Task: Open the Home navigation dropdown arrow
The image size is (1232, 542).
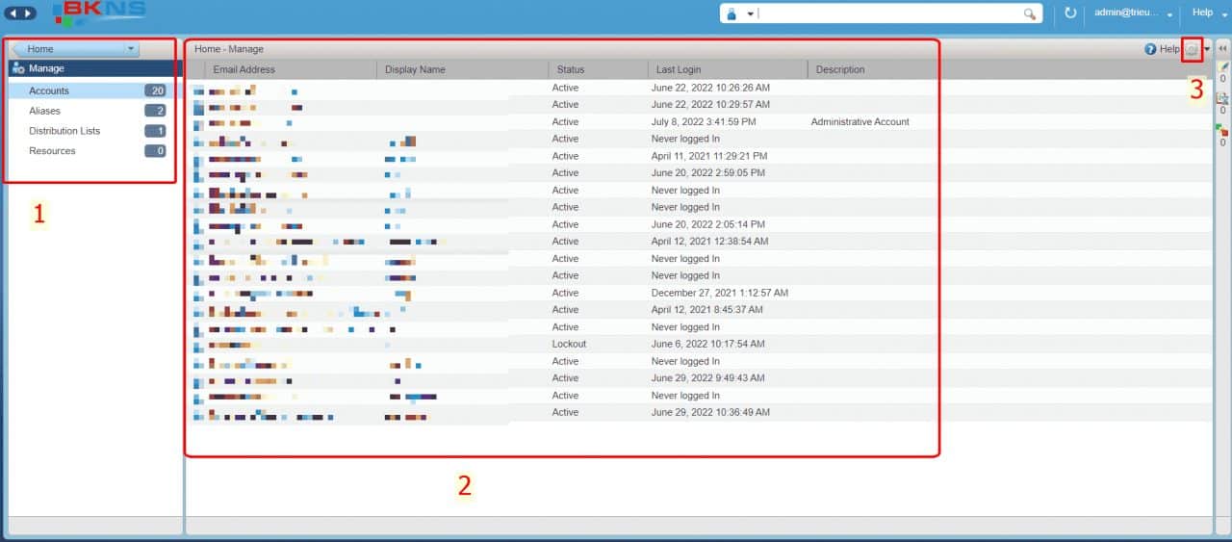Action: (x=131, y=49)
